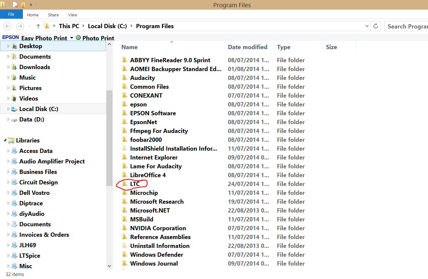
Task: Click the navigation pane scrollbar down arrow
Action: click(x=109, y=266)
